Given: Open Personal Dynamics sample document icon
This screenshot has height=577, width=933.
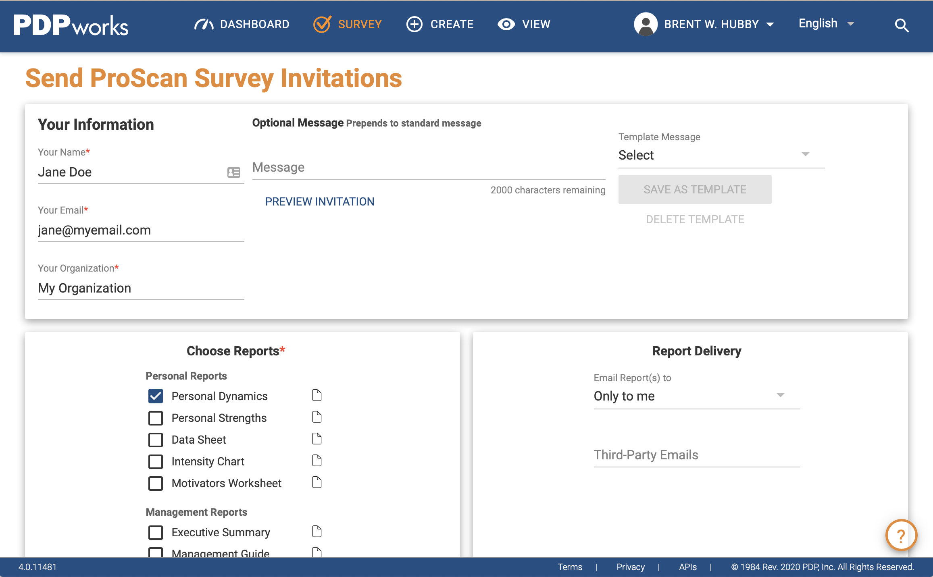Looking at the screenshot, I should pos(317,395).
